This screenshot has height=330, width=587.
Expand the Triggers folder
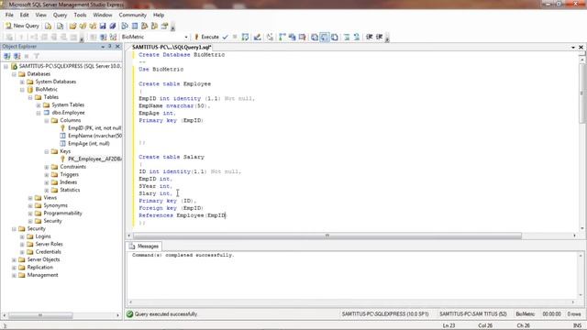click(x=47, y=175)
